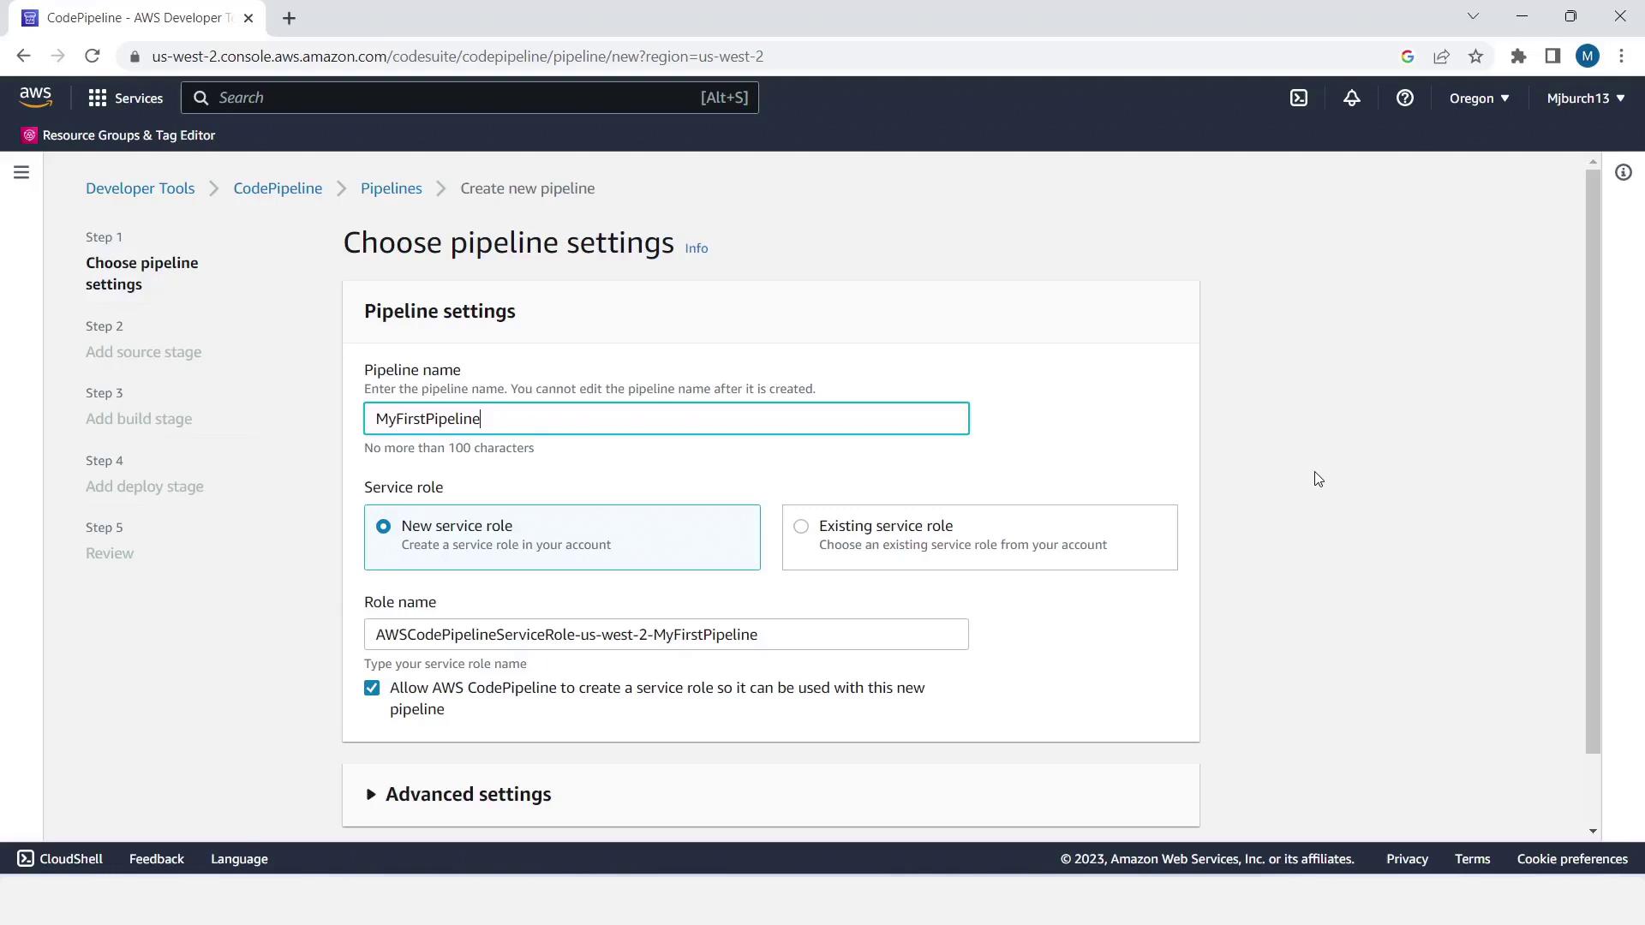Go to Pipelines breadcrumb
Image resolution: width=1645 pixels, height=925 pixels.
tap(391, 188)
